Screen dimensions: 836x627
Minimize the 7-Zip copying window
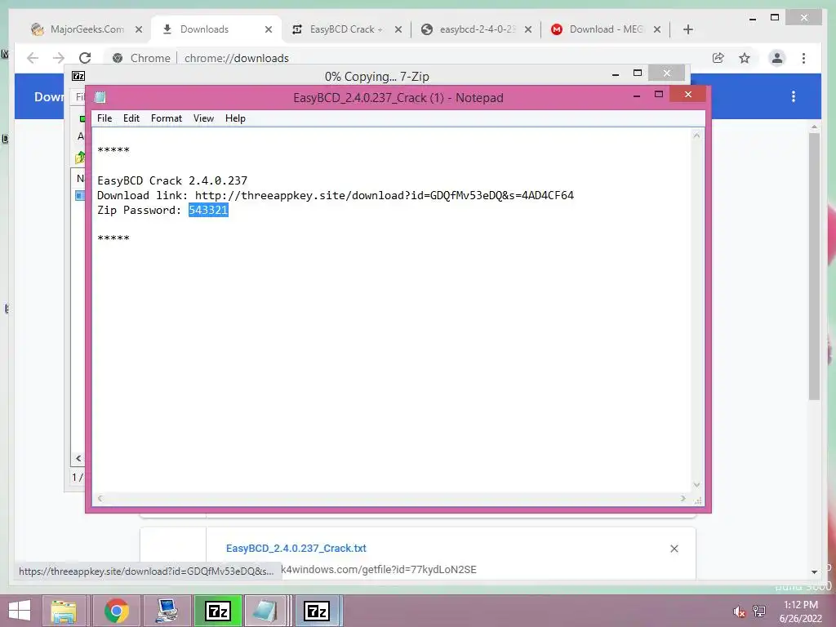pyautogui.click(x=616, y=73)
